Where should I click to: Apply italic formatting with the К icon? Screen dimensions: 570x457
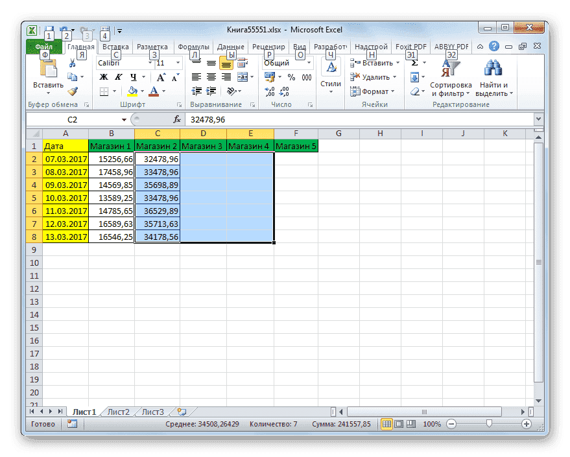click(117, 76)
